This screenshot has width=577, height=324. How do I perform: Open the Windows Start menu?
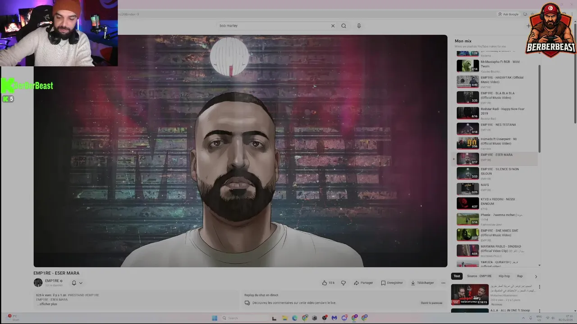tap(215, 318)
